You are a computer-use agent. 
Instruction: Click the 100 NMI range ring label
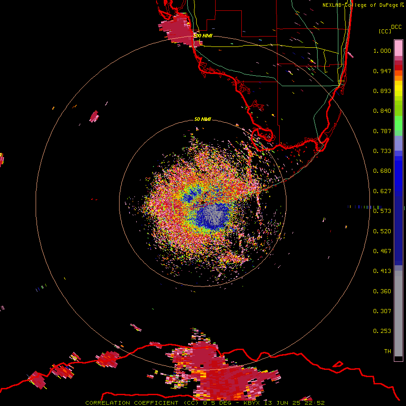click(203, 36)
